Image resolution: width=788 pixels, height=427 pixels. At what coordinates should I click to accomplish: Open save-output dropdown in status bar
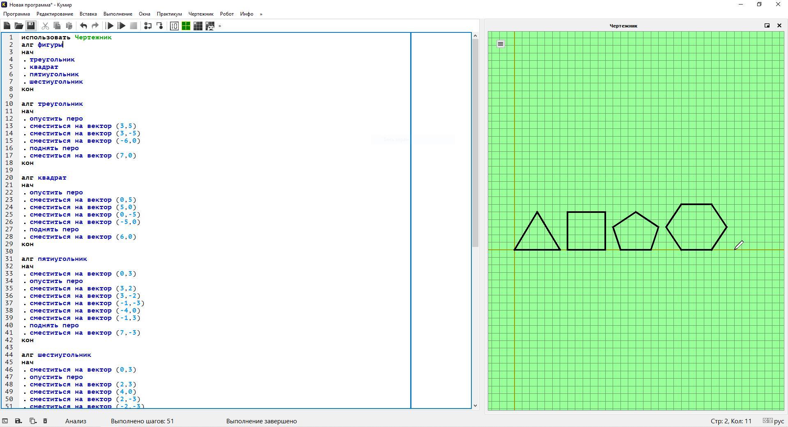[18, 421]
